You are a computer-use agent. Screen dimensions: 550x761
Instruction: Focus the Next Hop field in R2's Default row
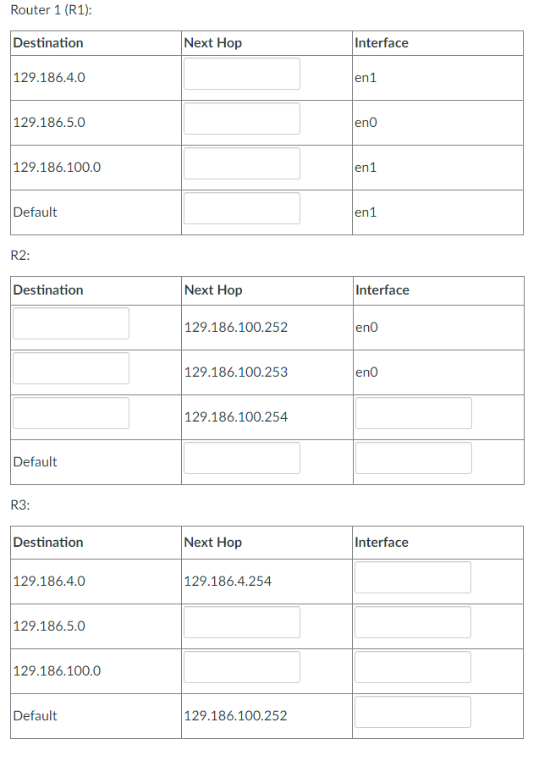[241, 458]
